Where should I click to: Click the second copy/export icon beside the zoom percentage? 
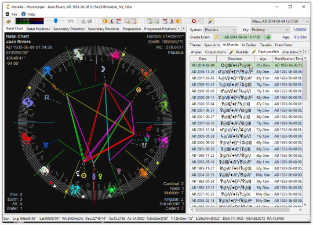(90, 21)
